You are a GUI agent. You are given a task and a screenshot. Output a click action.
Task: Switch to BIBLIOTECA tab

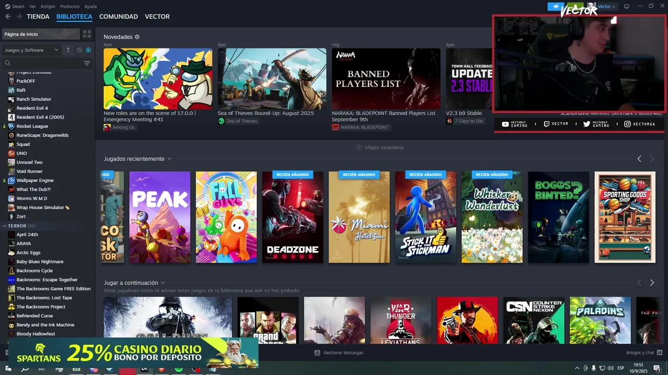74,17
